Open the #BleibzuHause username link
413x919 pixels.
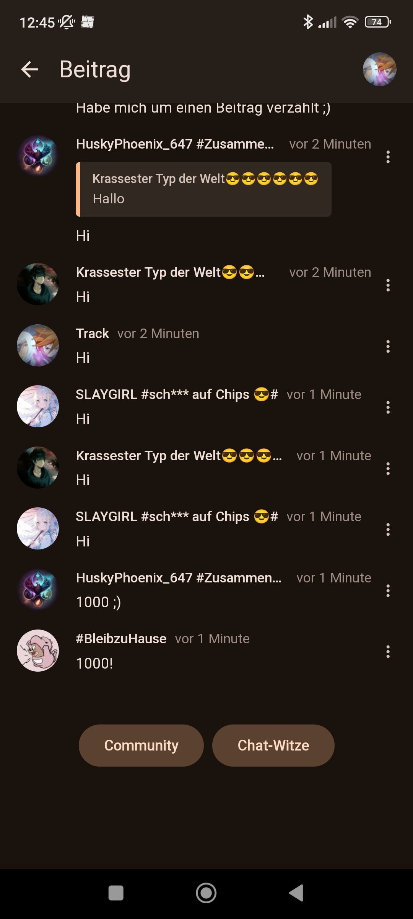click(x=121, y=639)
